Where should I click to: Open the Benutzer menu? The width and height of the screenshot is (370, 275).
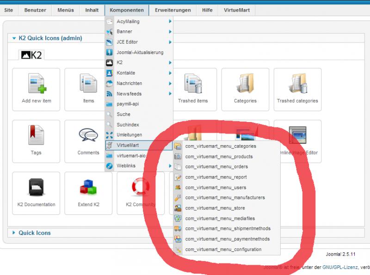tap(35, 10)
